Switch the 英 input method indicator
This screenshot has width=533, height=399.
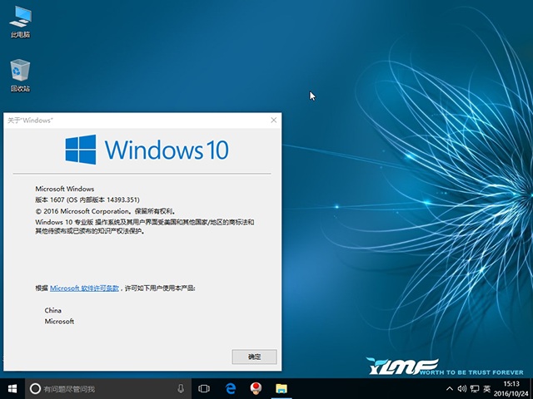[487, 388]
